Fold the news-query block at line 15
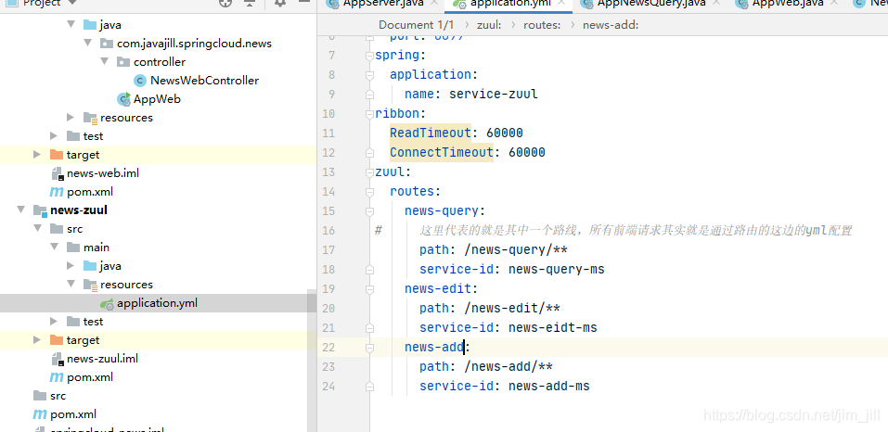Viewport: 888px width, 432px height. coord(370,211)
